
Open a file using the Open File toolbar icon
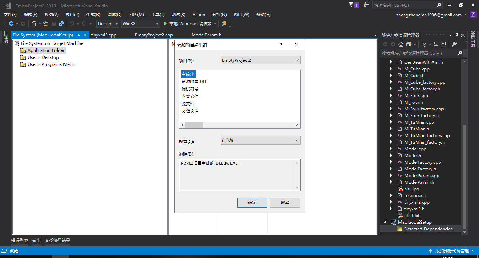click(46, 23)
